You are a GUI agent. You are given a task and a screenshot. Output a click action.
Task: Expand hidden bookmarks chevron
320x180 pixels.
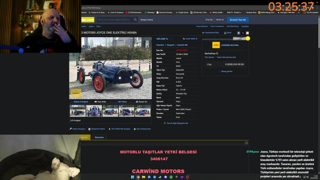(x=299, y=12)
